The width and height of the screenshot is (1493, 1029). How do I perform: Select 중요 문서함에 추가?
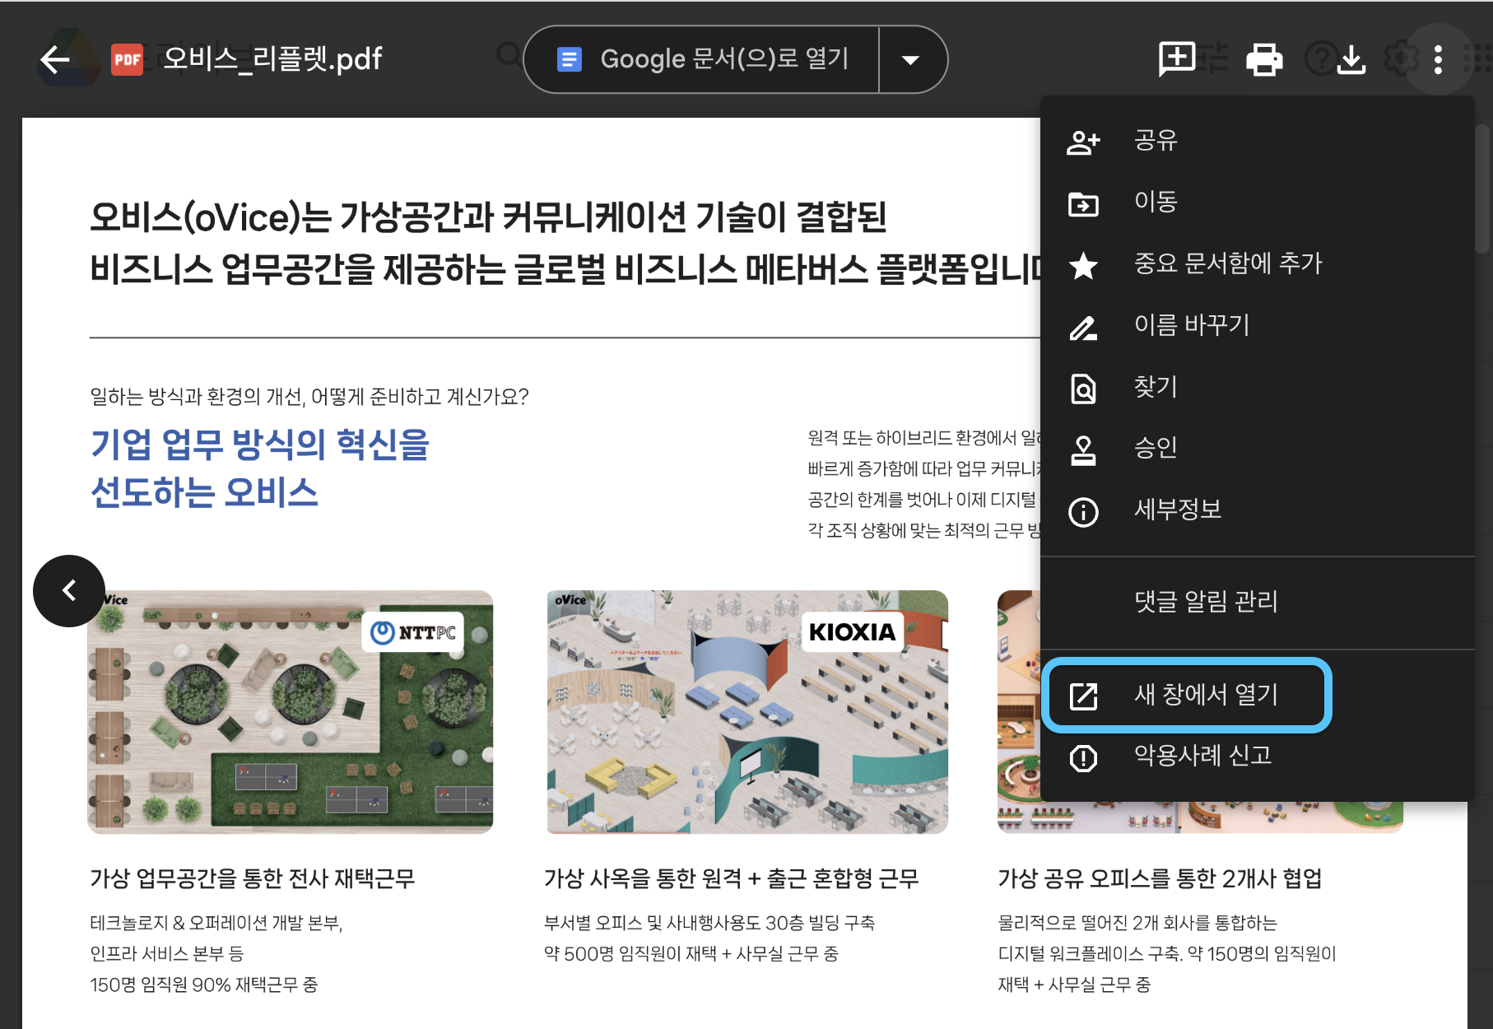coord(1257,264)
